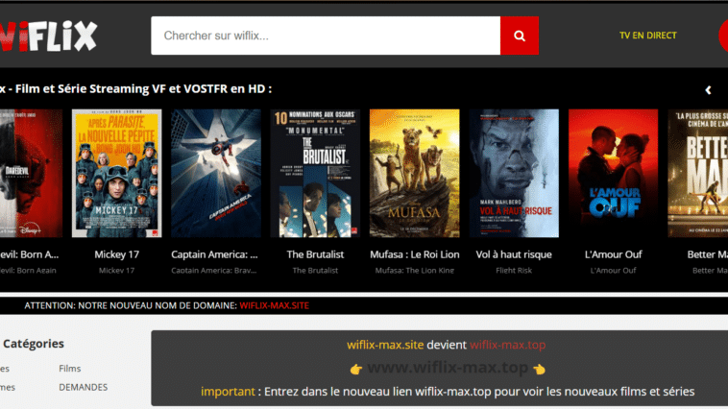
Task: Open The Brutalist poster
Action: [x=315, y=173]
